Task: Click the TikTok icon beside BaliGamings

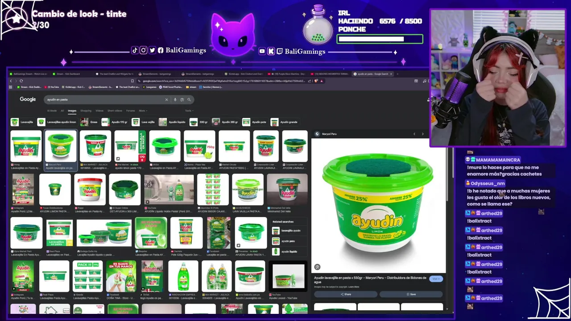Action: click(x=135, y=50)
